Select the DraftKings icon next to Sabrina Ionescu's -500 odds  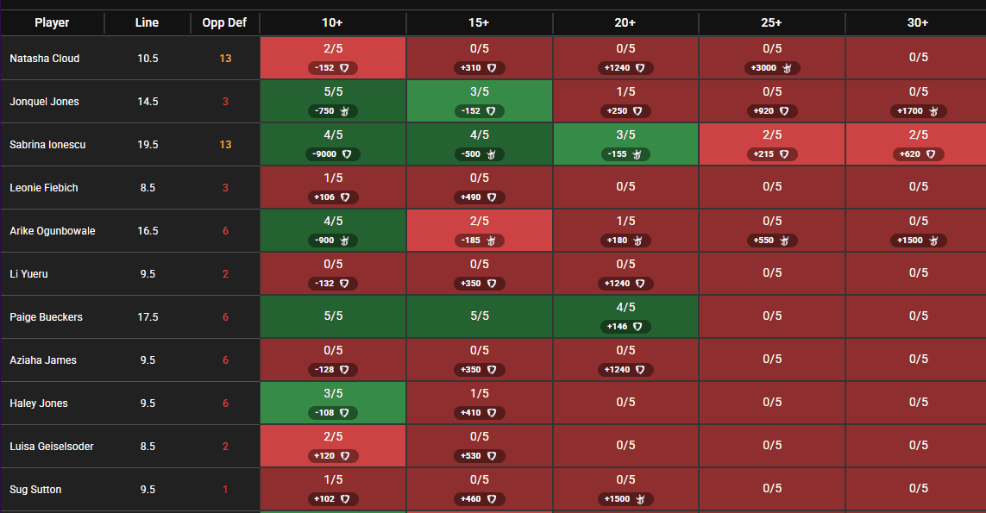pyautogui.click(x=491, y=153)
